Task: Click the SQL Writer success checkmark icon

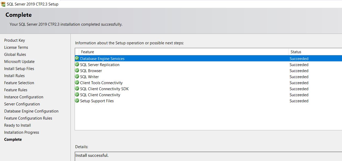Action: point(77,77)
